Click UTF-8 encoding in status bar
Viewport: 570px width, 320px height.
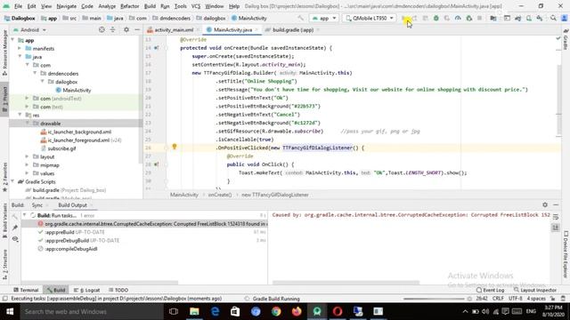[x=515, y=299]
